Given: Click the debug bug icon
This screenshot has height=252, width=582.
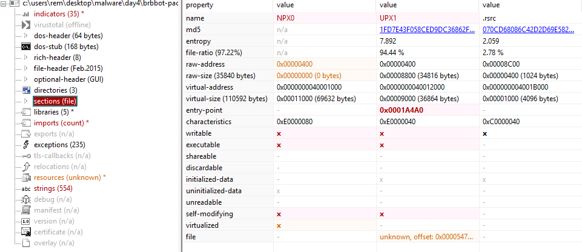Looking at the screenshot, I should [25, 199].
